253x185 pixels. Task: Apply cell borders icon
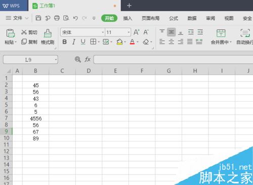93,41
